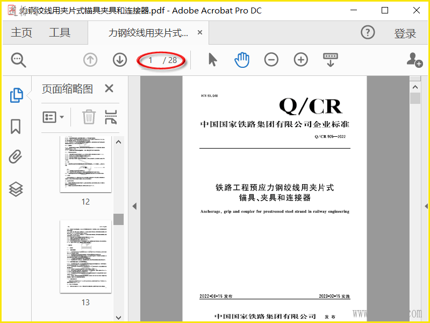Click the current page number field
430x323 pixels.
tap(150, 60)
